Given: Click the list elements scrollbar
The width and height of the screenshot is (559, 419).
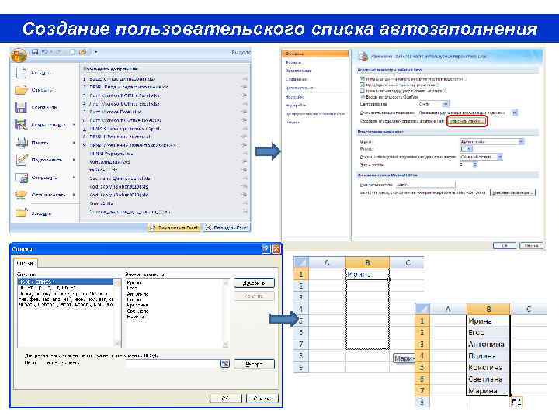Looking at the screenshot, I should pyautogui.click(x=225, y=313).
